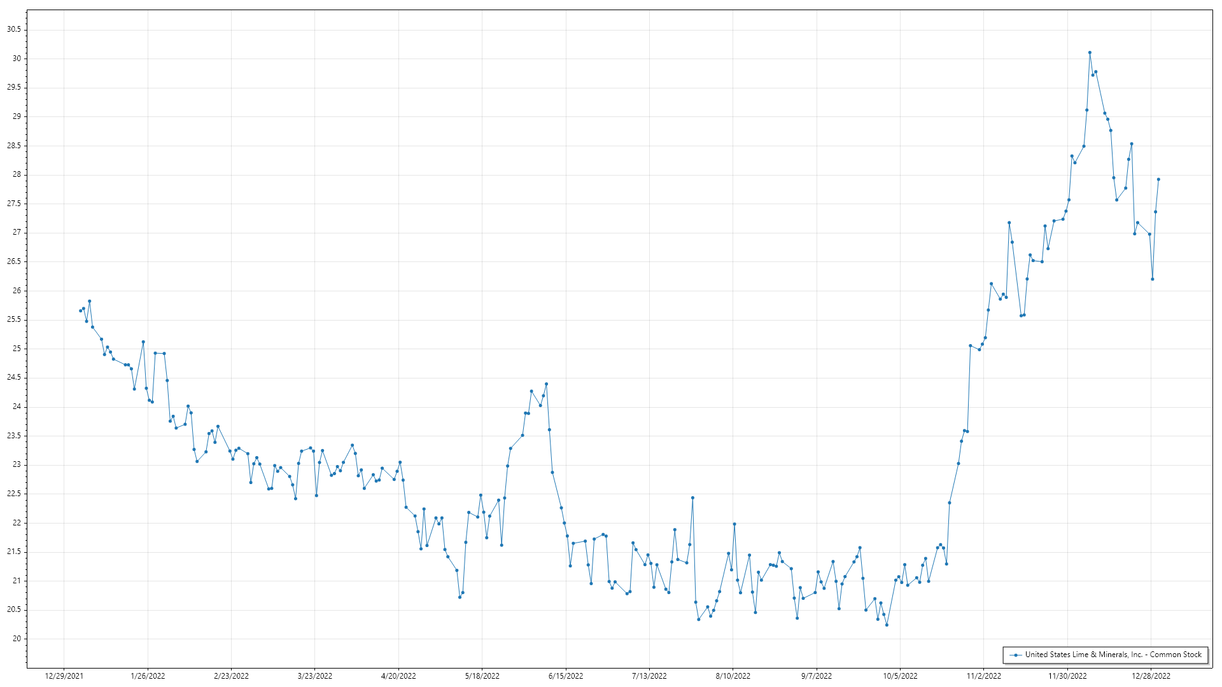Click the legend marker icon for Common Stock
1222x687 pixels.
coord(1016,655)
